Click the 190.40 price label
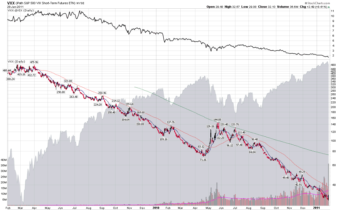The image size is (337, 210). tap(111, 112)
